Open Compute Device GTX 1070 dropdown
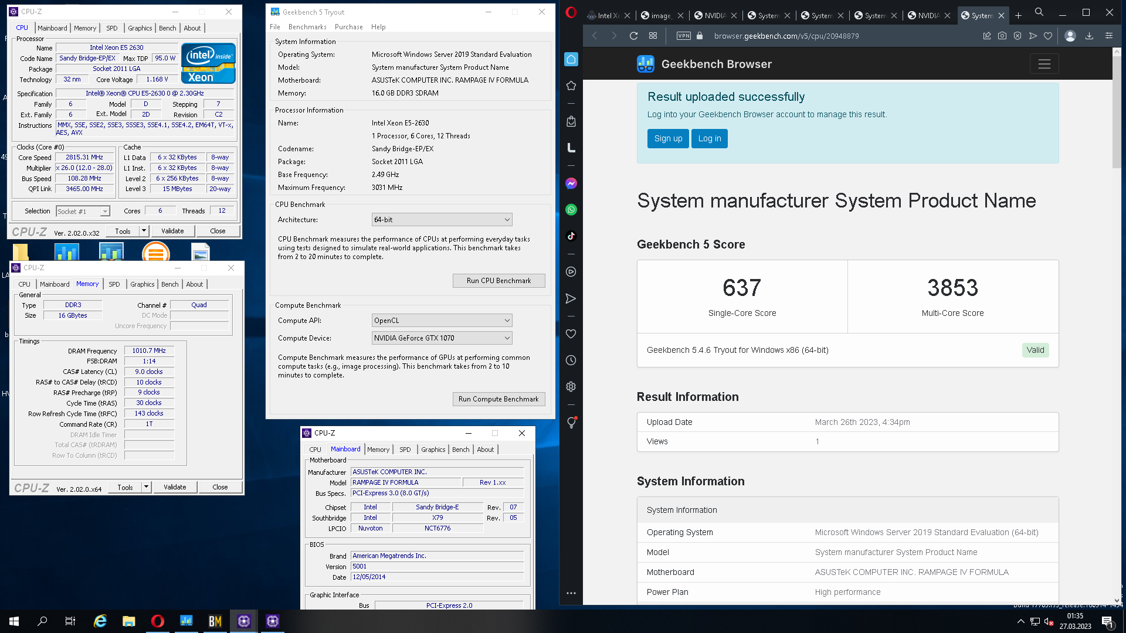Viewport: 1126px width, 633px height. point(442,338)
